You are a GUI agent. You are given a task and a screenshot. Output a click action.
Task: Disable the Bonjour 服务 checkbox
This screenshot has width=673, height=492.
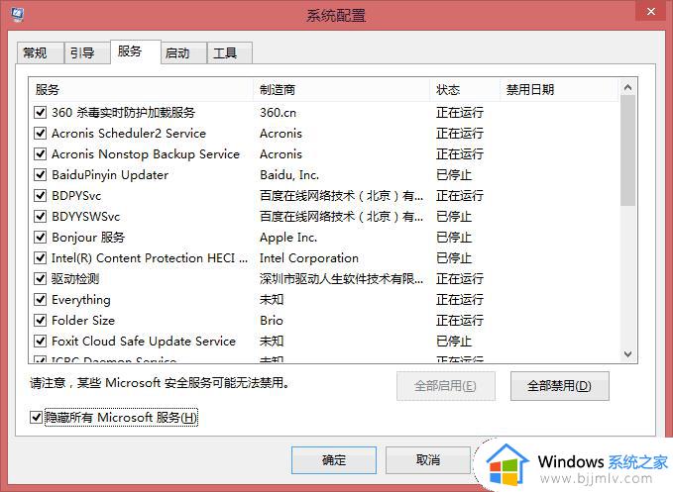pyautogui.click(x=41, y=237)
